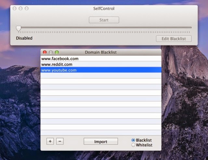
Task: Click the Disabled duration label
Action: [x=24, y=38]
